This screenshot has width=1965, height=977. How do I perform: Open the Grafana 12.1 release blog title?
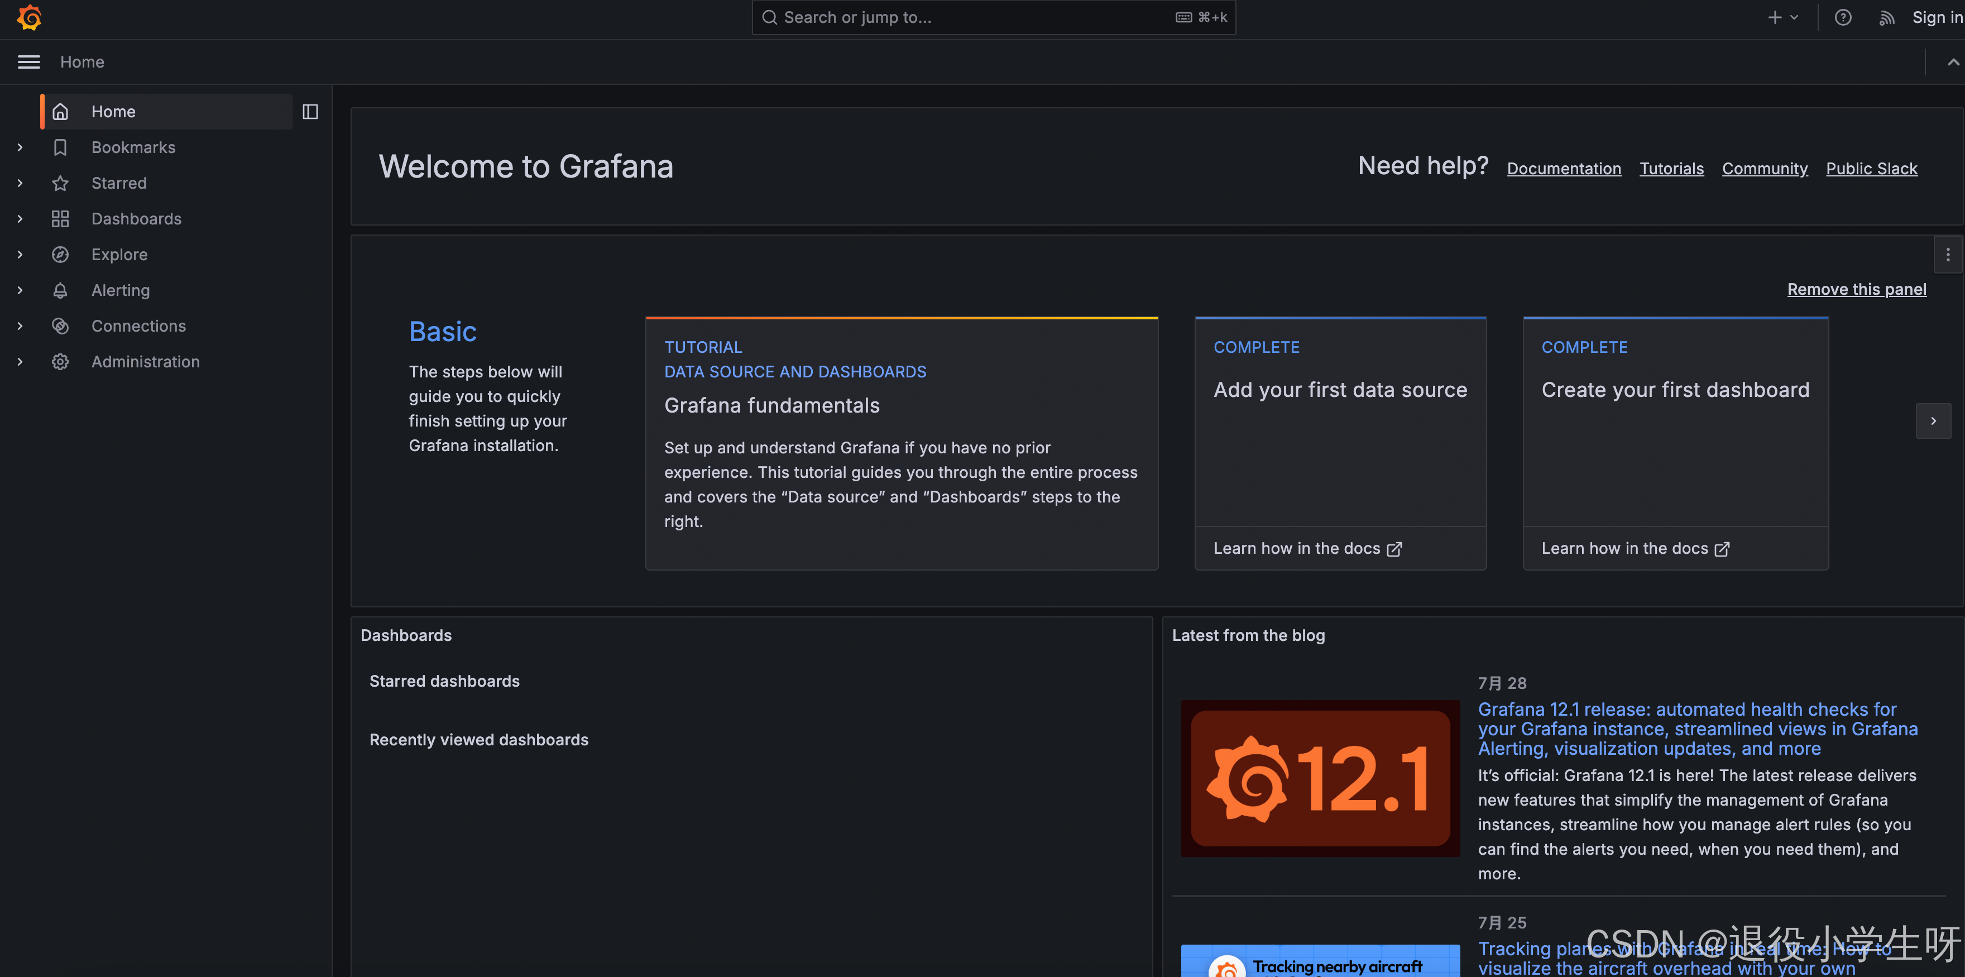tap(1697, 729)
